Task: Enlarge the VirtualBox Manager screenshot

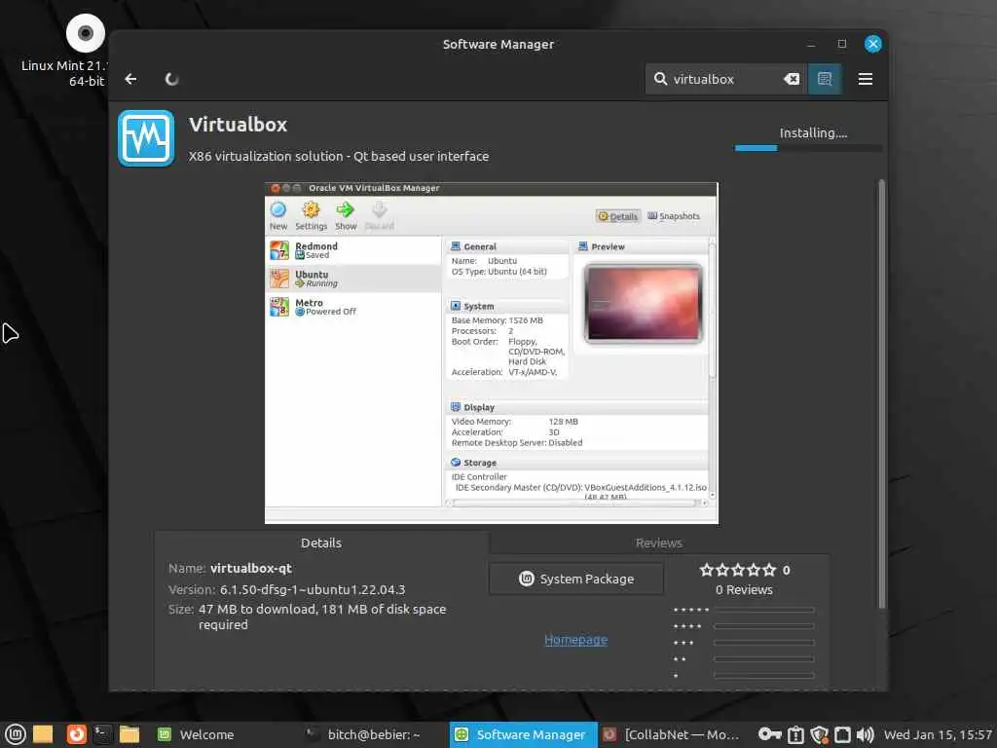Action: (492, 353)
